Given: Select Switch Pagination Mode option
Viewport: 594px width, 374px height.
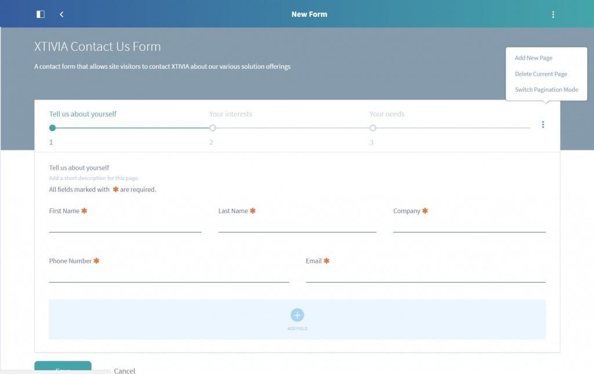Looking at the screenshot, I should click(546, 90).
